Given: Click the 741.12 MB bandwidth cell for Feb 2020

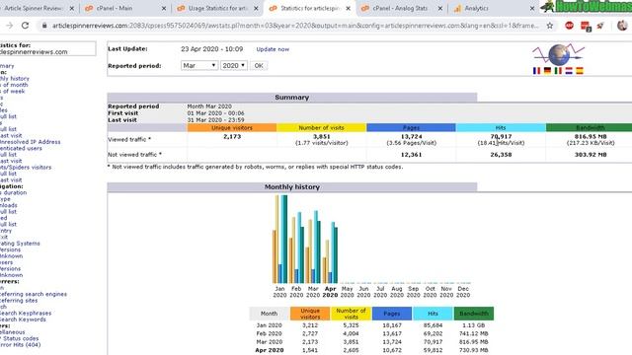Looking at the screenshot, I should coord(474,333).
